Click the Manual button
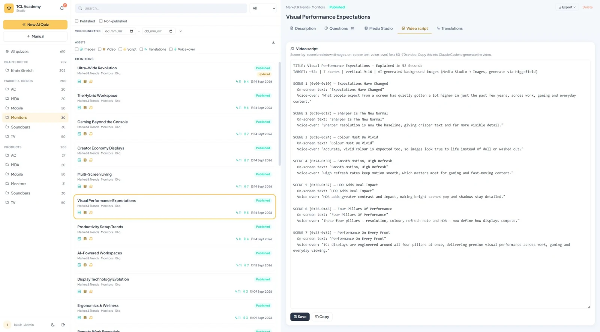Image resolution: width=600 pixels, height=332 pixels. coord(35,36)
